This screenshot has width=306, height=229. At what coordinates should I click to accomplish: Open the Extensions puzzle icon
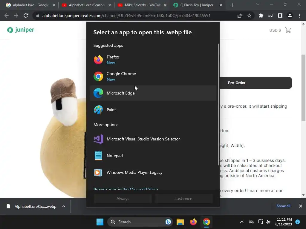point(261,16)
